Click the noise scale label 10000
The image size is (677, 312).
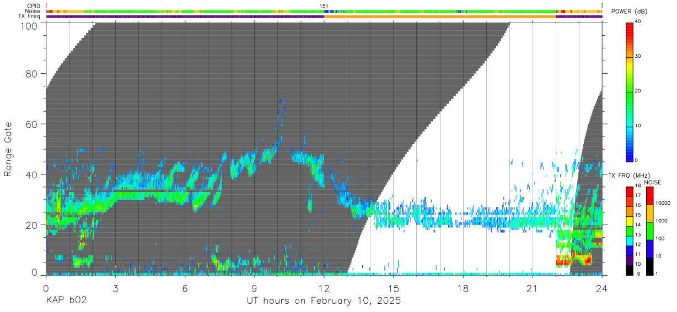(x=663, y=203)
